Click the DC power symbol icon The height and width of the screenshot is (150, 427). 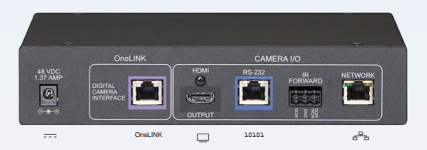(50, 136)
